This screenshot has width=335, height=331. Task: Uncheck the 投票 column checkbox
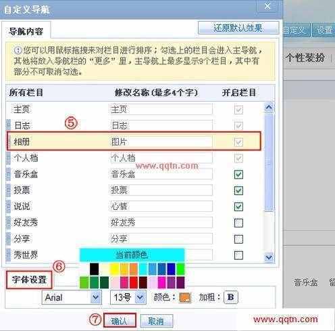click(238, 190)
